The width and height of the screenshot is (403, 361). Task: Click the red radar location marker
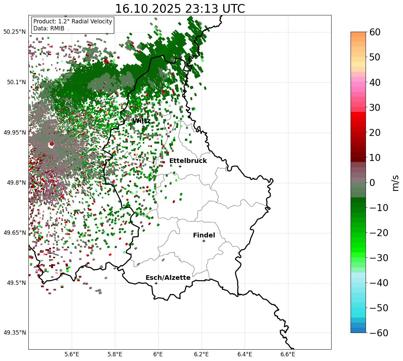[x=51, y=144]
